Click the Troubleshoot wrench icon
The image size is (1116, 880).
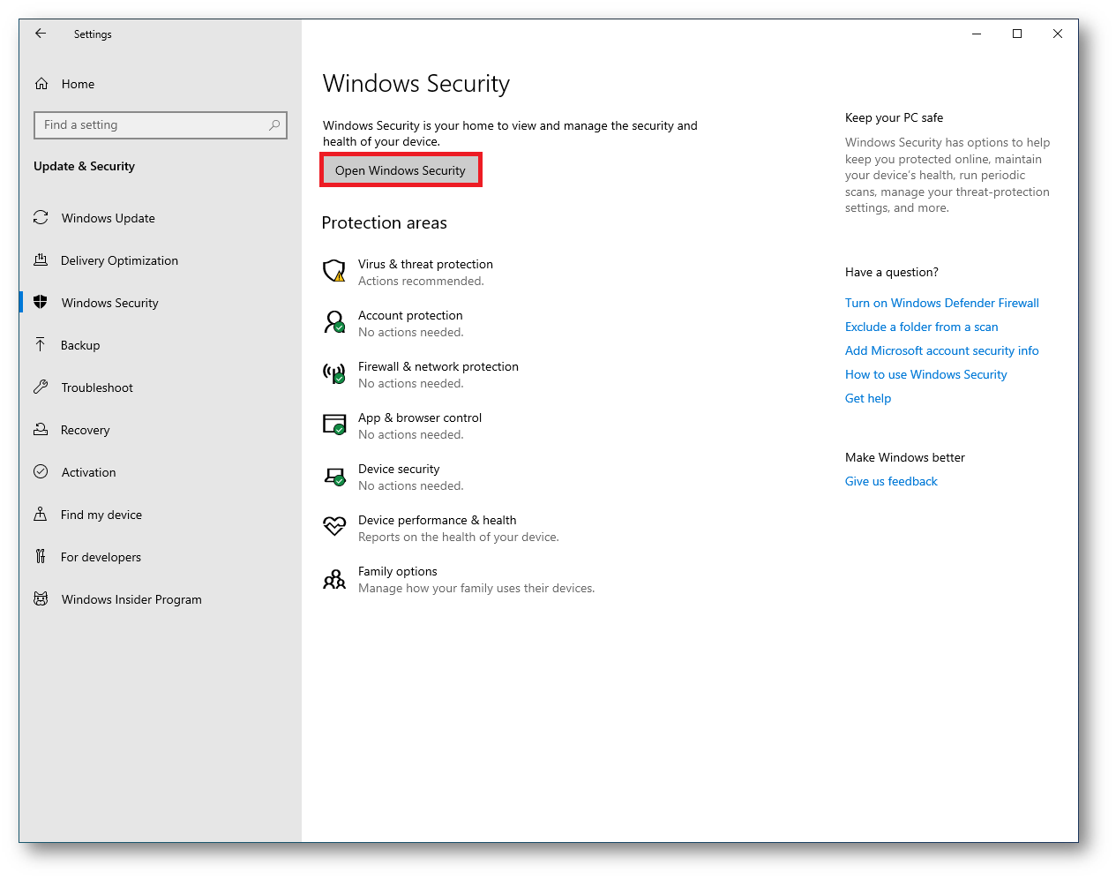(x=41, y=387)
